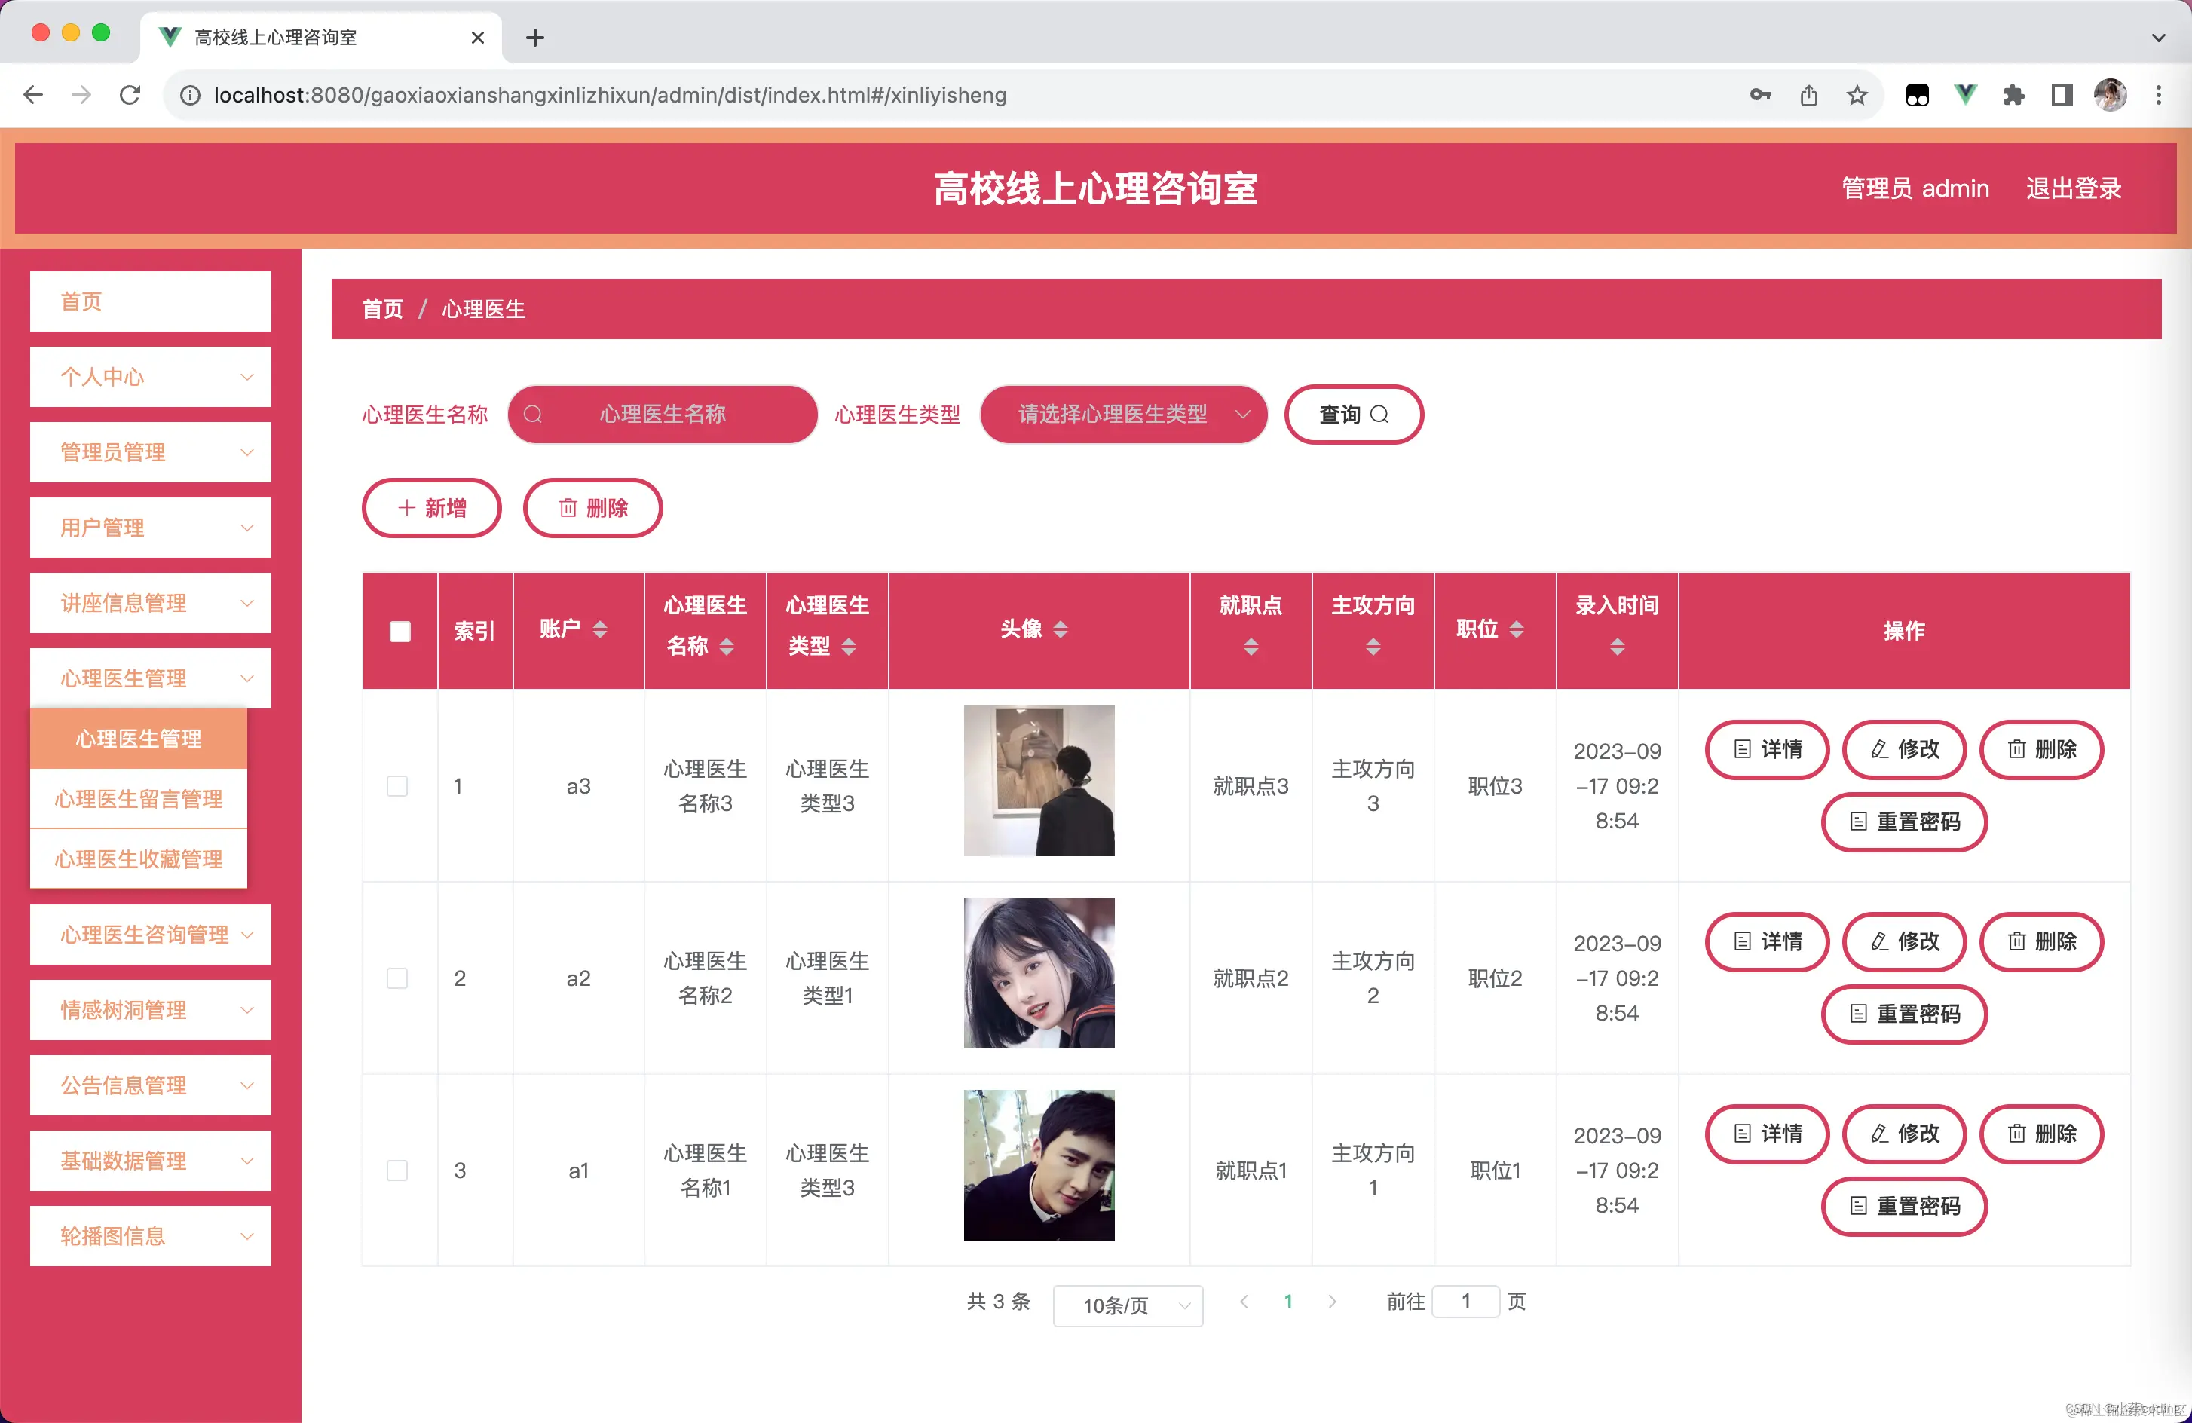This screenshot has width=2192, height=1423.
Task: Click the 重置密码 icon for doctor a1
Action: coord(1859,1207)
